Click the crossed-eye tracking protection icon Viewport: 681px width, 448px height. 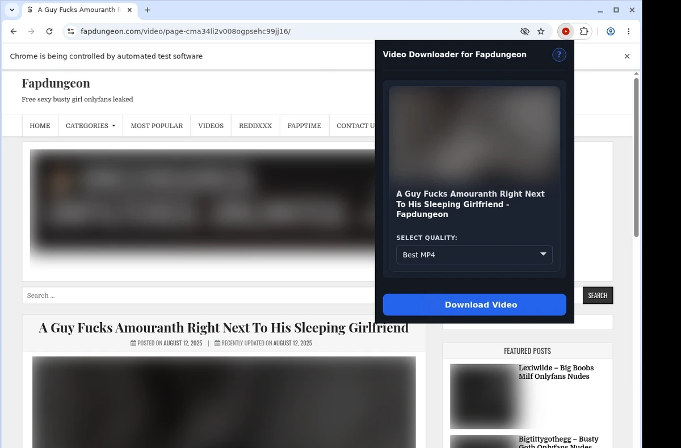point(525,32)
